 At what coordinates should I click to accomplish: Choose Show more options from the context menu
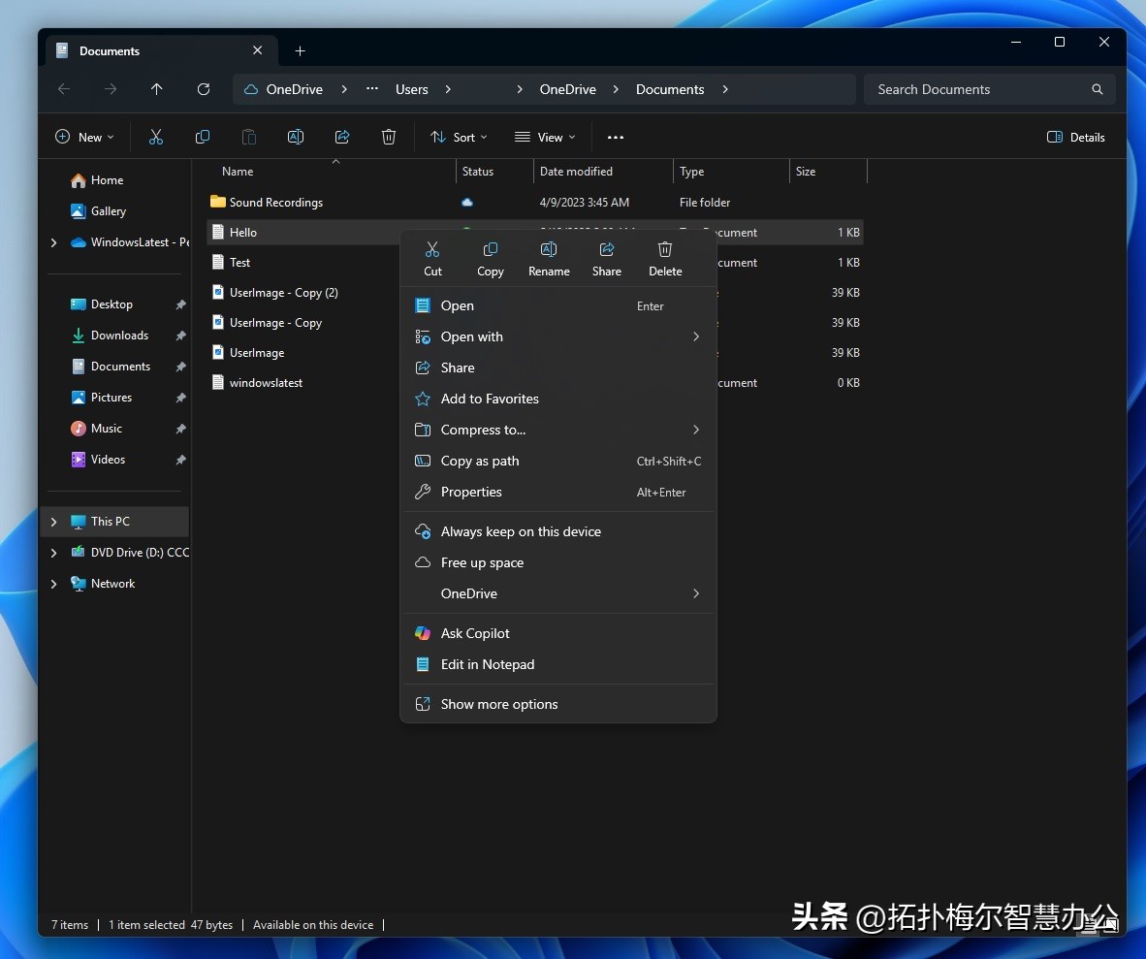tap(498, 704)
